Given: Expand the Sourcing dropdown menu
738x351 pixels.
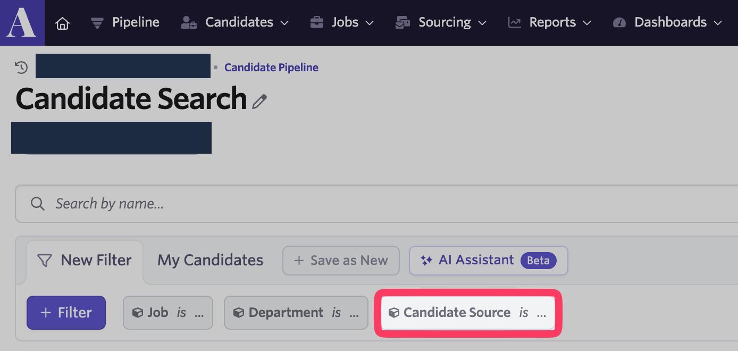Looking at the screenshot, I should coord(441,22).
